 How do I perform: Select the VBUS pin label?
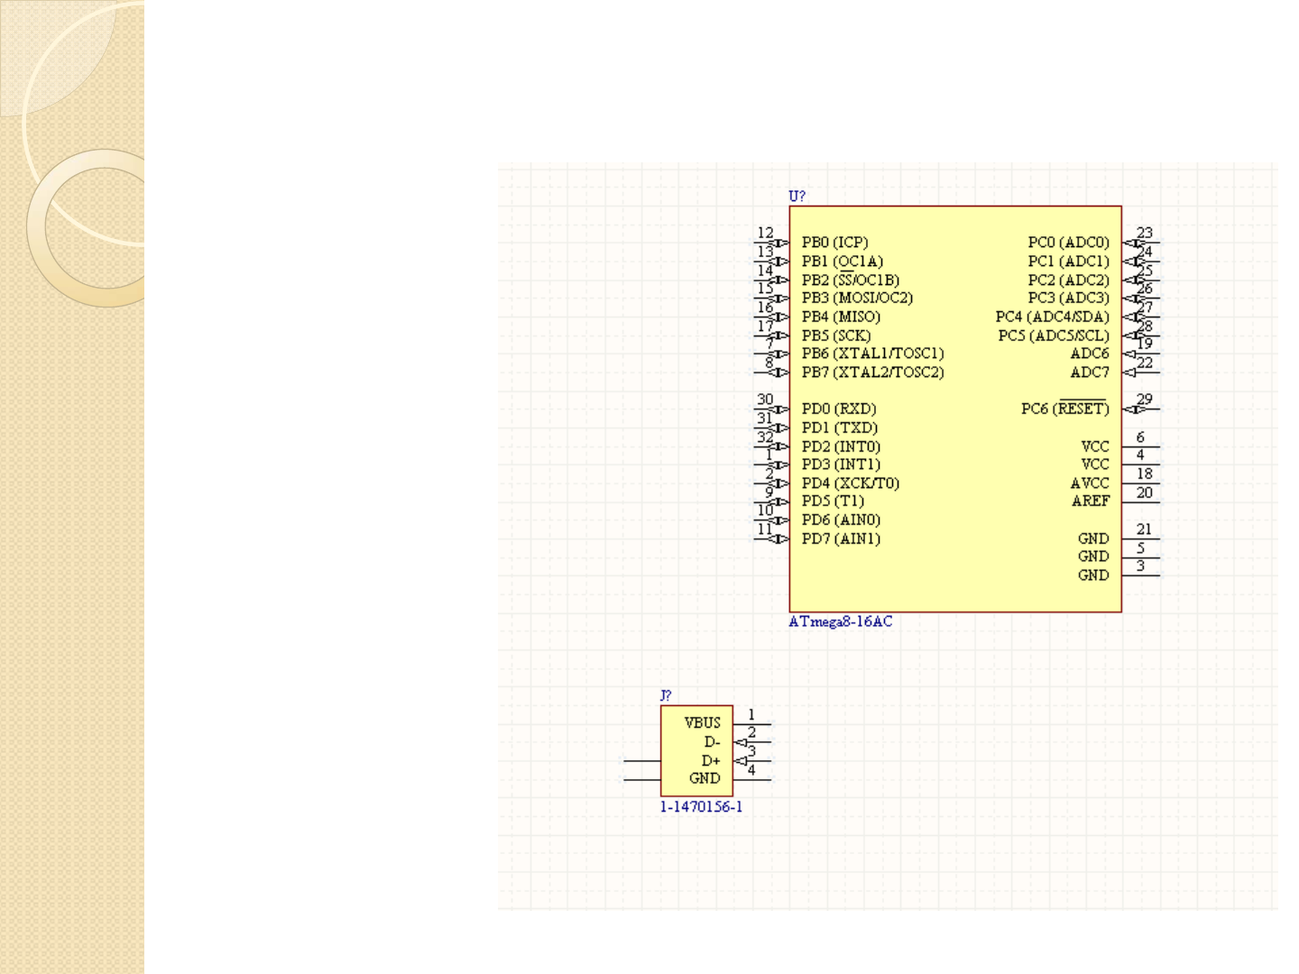tap(703, 723)
